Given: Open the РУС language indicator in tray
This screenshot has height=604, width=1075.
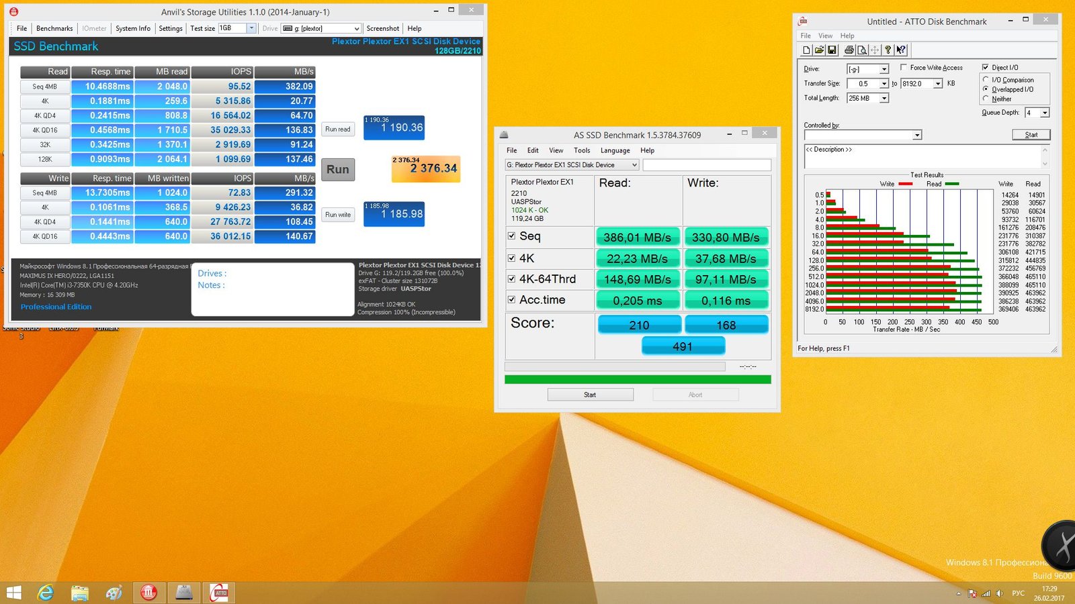Looking at the screenshot, I should tap(1019, 593).
